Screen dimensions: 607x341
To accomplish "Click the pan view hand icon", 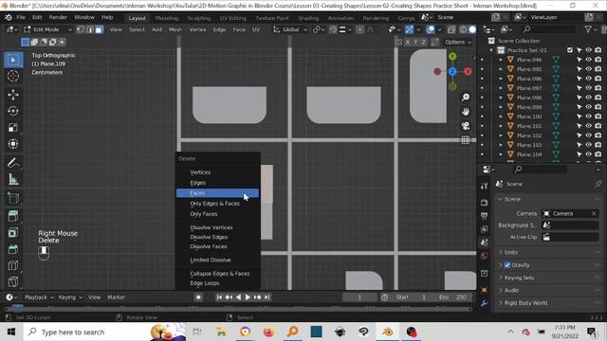I will pyautogui.click(x=466, y=112).
